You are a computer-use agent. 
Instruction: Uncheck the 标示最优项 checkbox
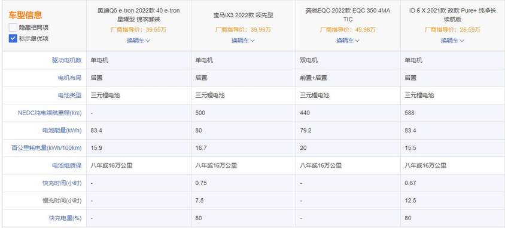[13, 39]
